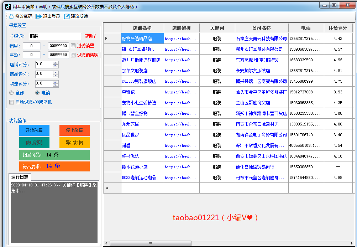This screenshot has width=357, height=247.
Task: Click the run log text area
Action: point(54,212)
